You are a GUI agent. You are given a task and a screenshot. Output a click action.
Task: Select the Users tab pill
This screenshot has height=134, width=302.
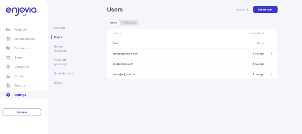click(x=114, y=23)
